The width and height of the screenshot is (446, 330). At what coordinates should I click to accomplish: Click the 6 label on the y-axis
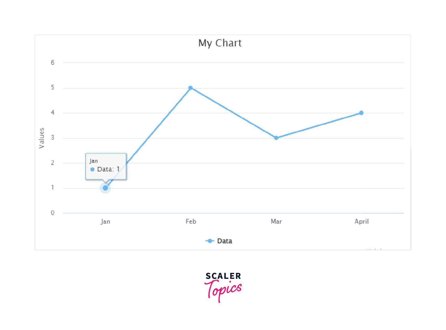coord(53,62)
